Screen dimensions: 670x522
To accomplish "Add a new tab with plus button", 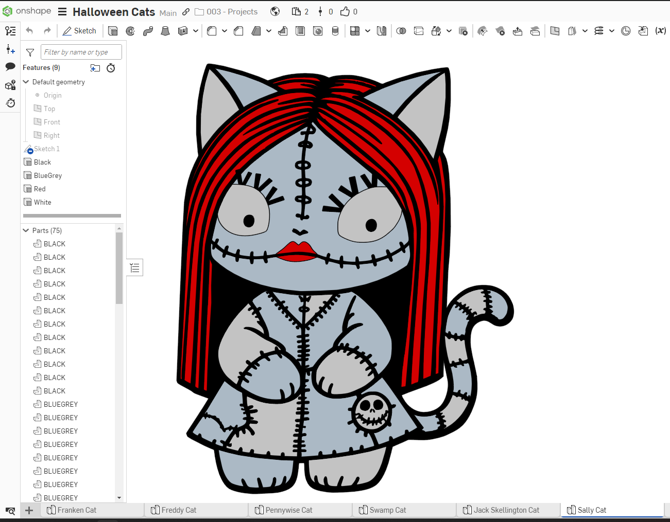I will (x=29, y=510).
